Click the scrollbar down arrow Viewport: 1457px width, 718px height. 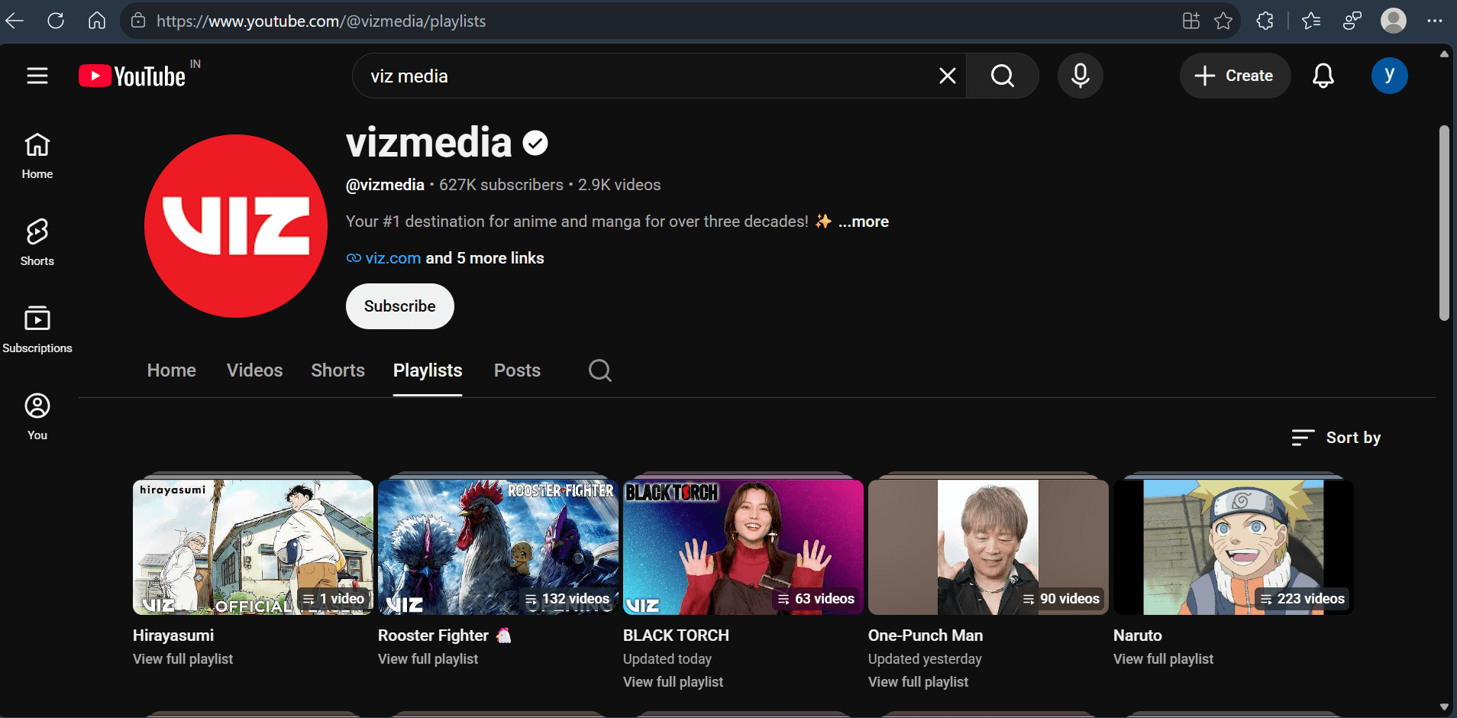coord(1443,707)
